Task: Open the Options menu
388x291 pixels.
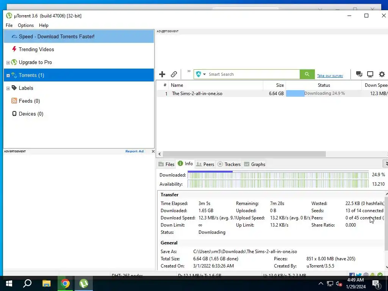Action: point(26,25)
